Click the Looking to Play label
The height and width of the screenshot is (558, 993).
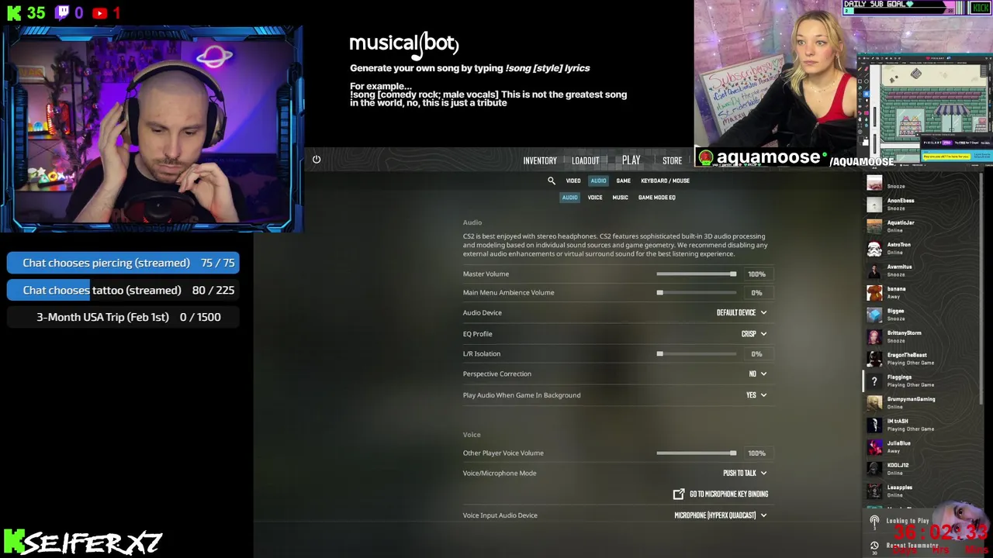pyautogui.click(x=908, y=522)
